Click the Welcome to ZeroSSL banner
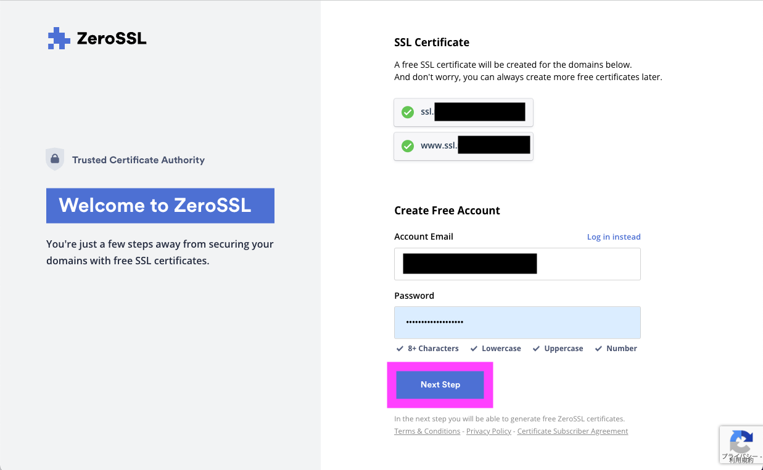The height and width of the screenshot is (470, 763). (x=160, y=205)
